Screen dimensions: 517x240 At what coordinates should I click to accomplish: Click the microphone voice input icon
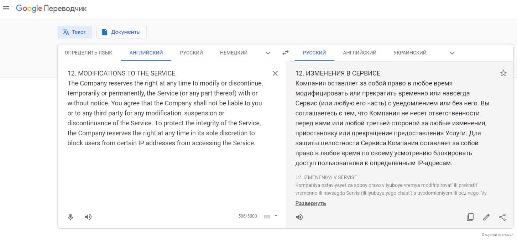pos(70,217)
